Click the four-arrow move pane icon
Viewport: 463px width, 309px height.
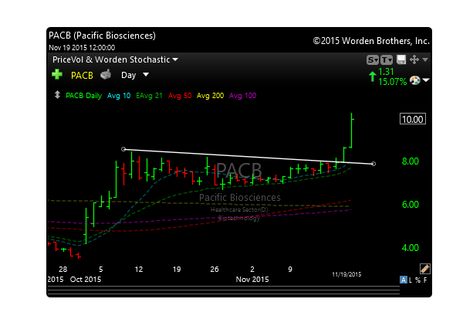[x=414, y=59]
